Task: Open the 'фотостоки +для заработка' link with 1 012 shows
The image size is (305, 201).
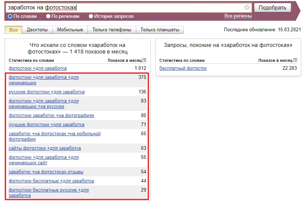Action: 38,68
